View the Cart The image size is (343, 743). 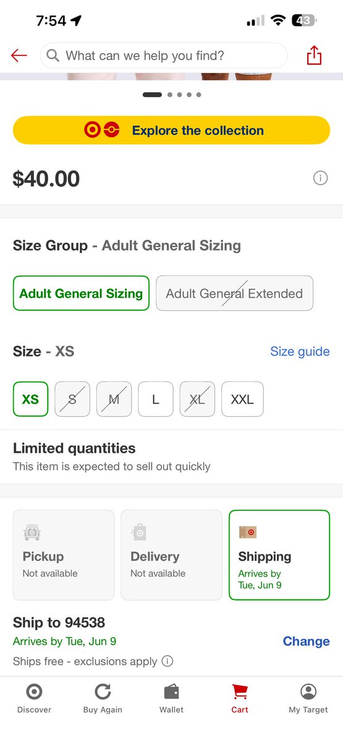(240, 698)
